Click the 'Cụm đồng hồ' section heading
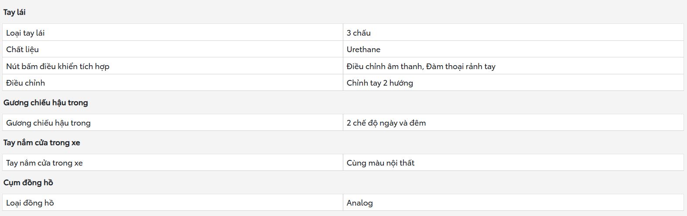Viewport: 687px width, 216px height. tap(28, 183)
